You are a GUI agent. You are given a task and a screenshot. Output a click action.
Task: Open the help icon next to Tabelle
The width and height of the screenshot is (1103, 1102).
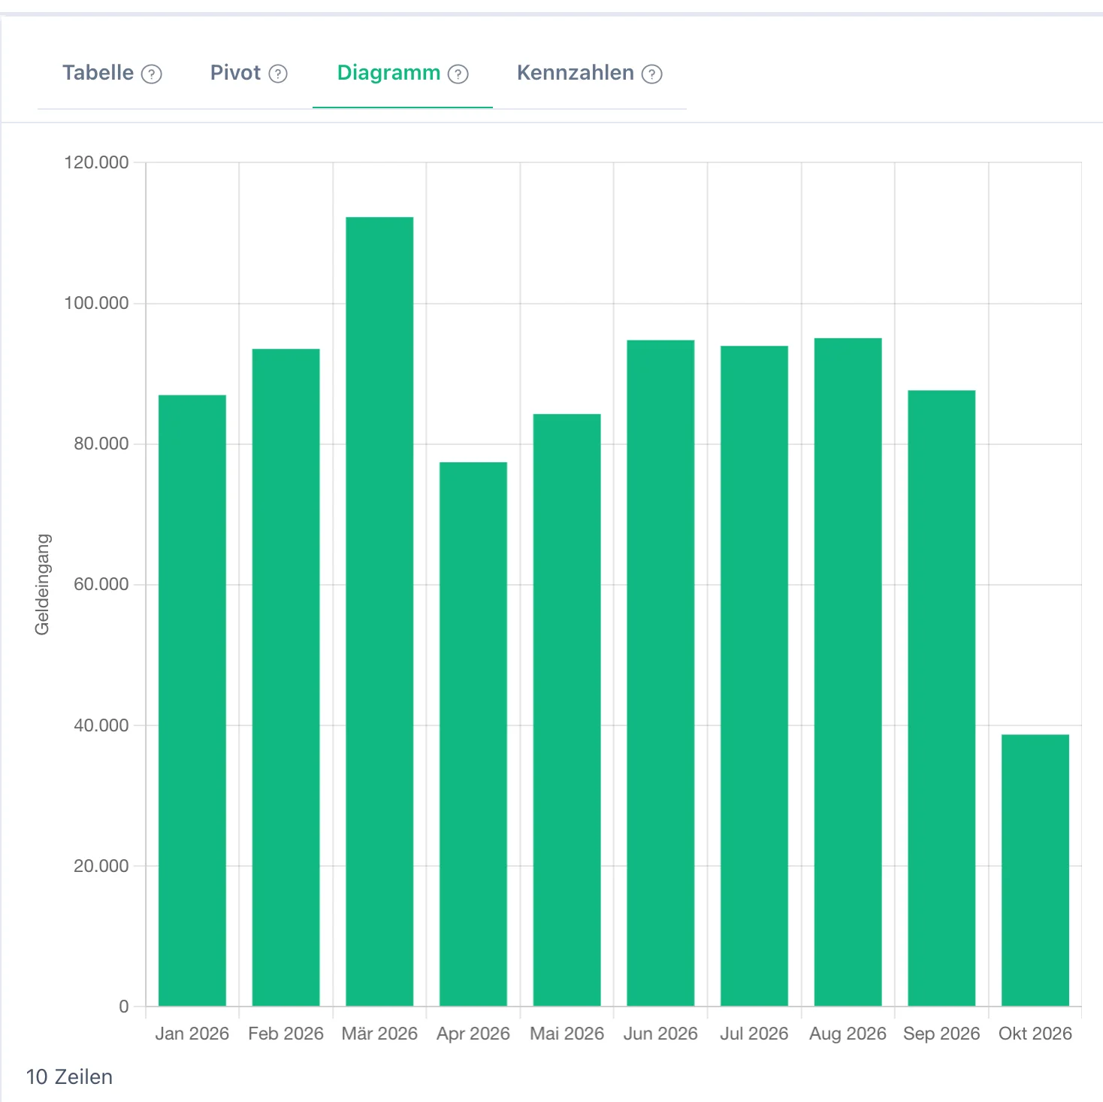pos(152,74)
